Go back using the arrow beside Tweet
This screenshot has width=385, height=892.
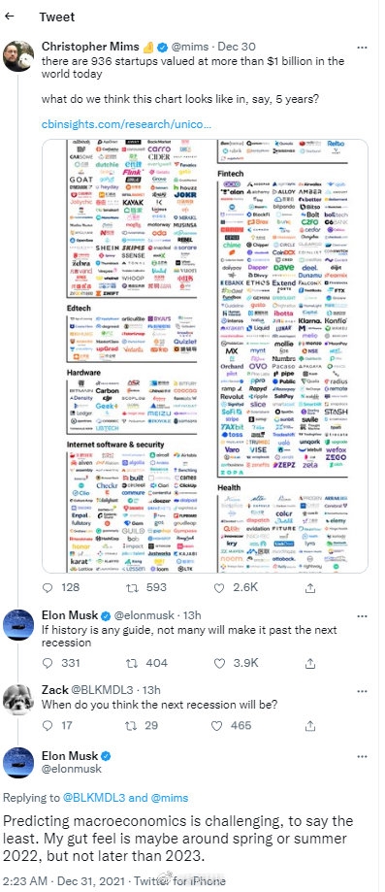pos(9,17)
